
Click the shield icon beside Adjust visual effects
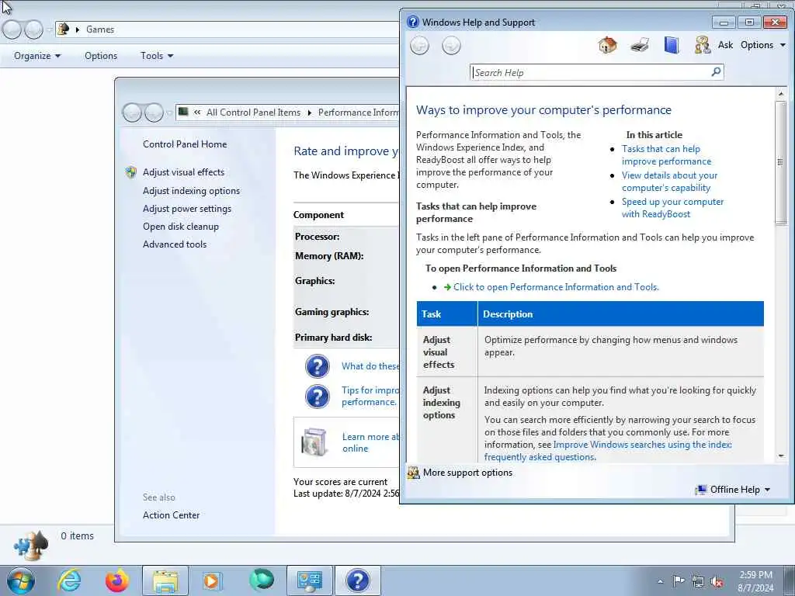click(x=130, y=172)
